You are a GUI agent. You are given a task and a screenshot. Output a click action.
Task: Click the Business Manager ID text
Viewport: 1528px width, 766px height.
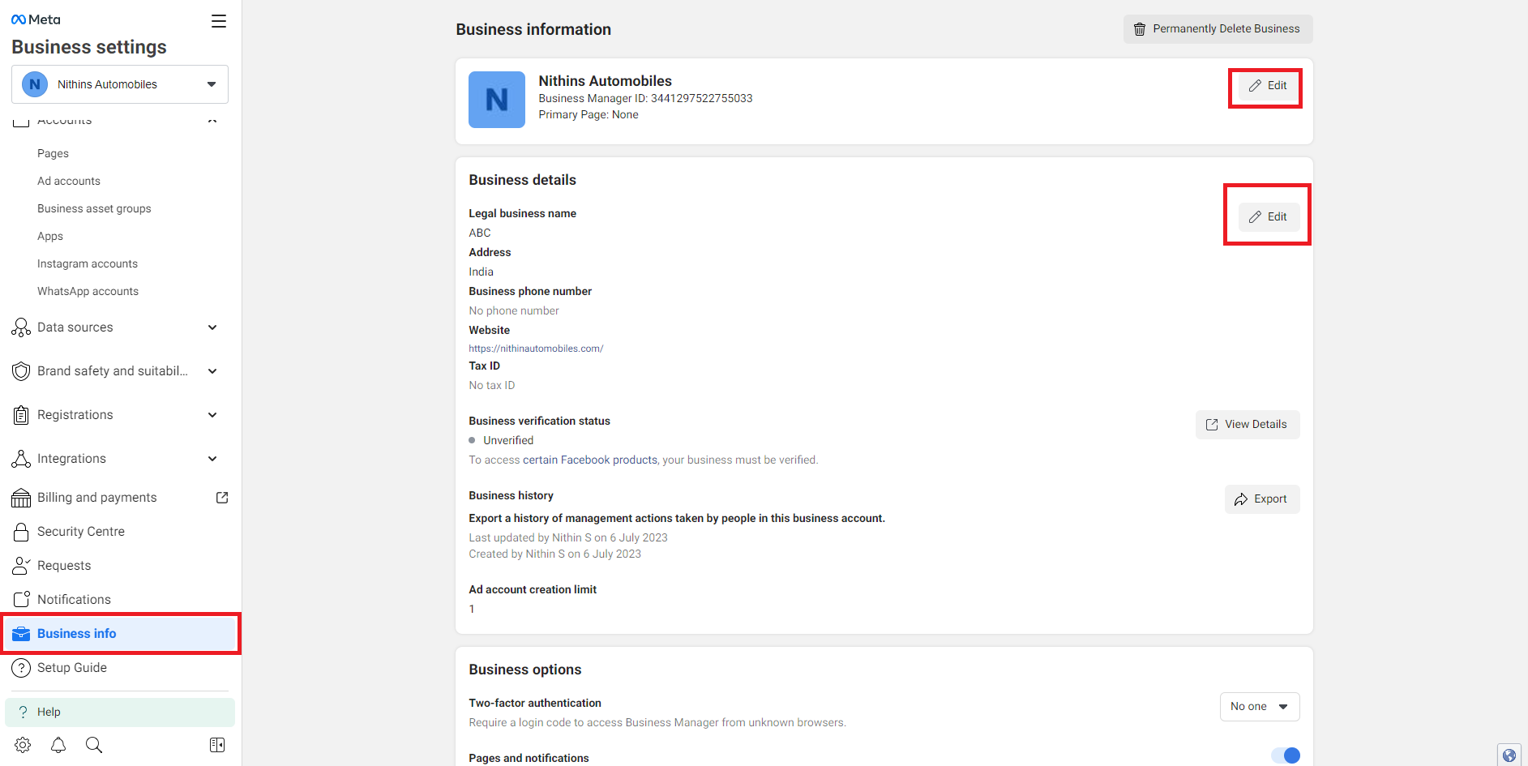click(645, 98)
